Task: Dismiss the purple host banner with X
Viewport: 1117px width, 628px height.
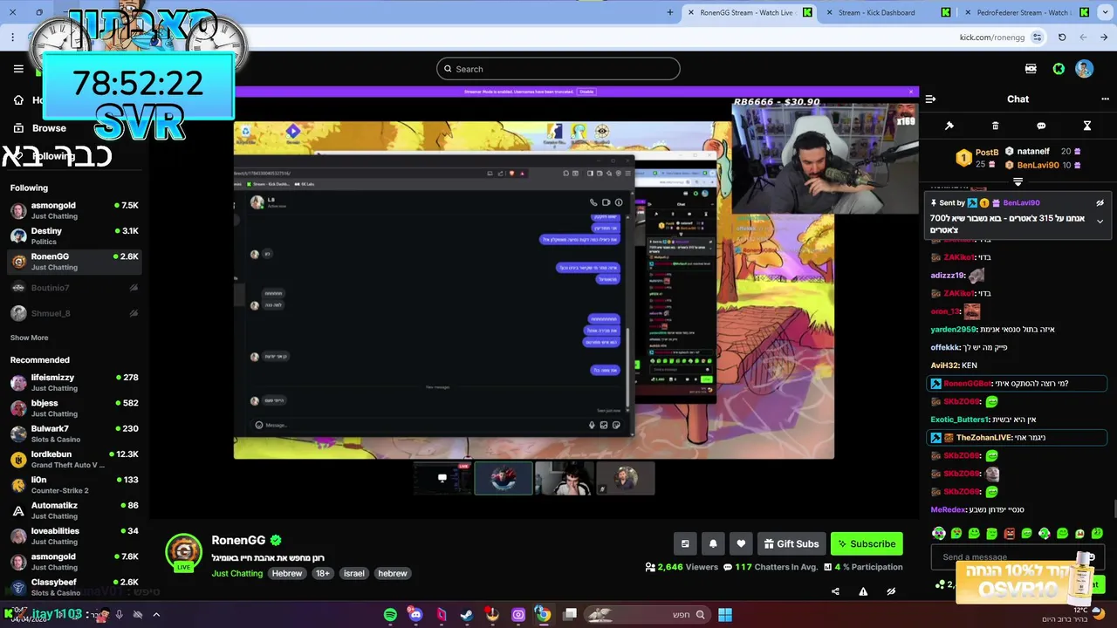Action: click(x=911, y=92)
